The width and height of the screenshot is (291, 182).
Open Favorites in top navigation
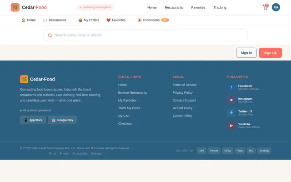(x=198, y=7)
